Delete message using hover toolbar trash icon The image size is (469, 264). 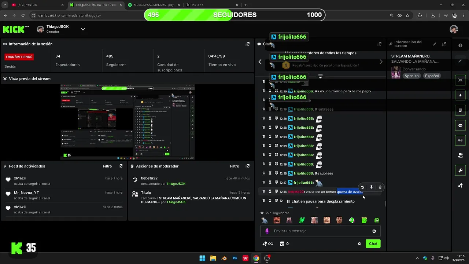pyautogui.click(x=380, y=187)
